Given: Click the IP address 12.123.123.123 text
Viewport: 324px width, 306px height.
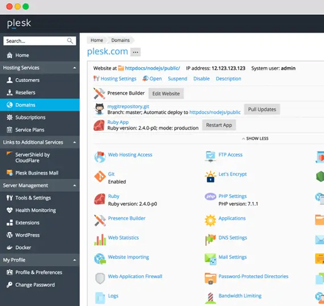Looking at the screenshot, I should (x=229, y=68).
